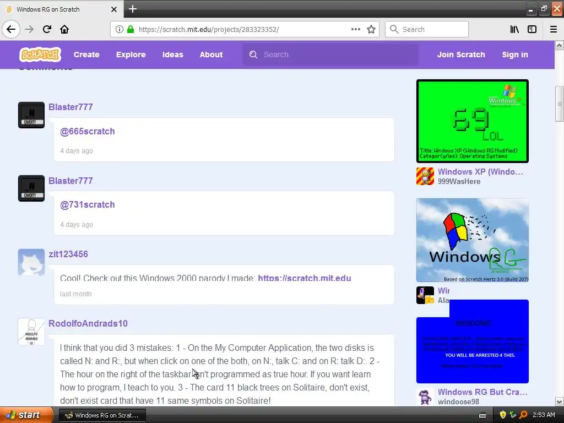Image resolution: width=564 pixels, height=423 pixels.
Task: Click the green padlock security icon
Action: coord(131,29)
